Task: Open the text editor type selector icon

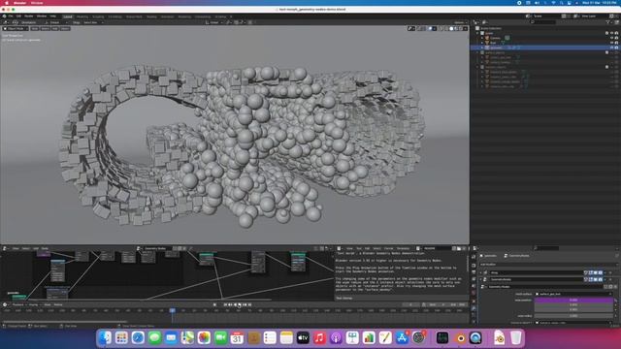Action: 339,248
